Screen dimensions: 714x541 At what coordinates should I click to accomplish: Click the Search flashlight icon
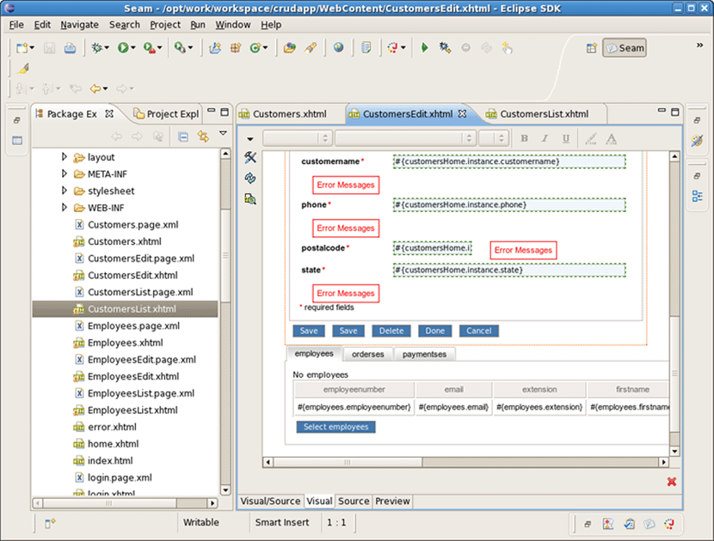click(x=311, y=47)
